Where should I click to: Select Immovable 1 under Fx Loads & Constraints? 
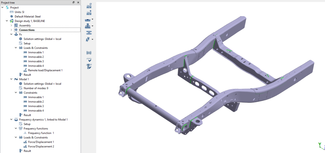click(x=36, y=52)
